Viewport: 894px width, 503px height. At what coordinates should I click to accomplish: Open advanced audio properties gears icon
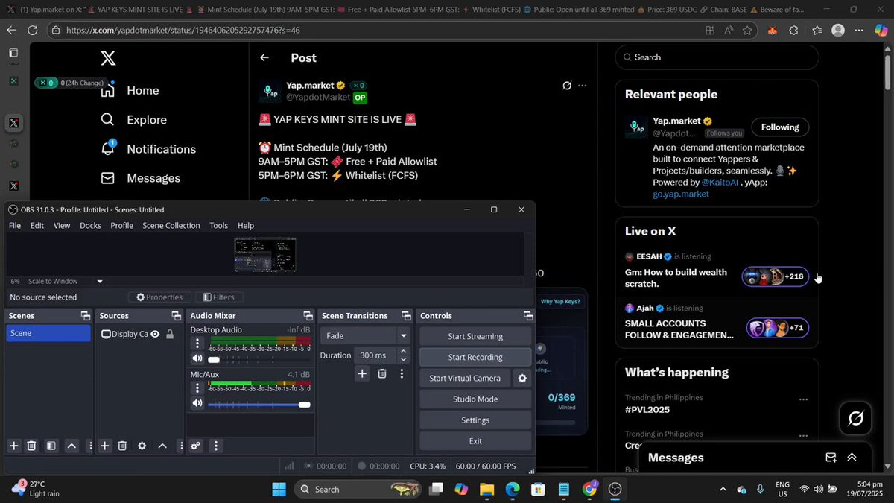[x=195, y=446]
